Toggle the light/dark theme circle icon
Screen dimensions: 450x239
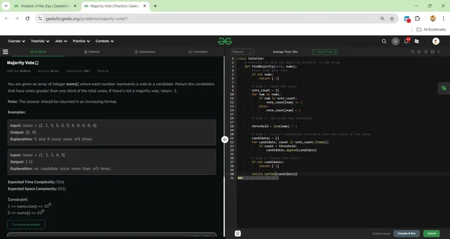(396, 41)
